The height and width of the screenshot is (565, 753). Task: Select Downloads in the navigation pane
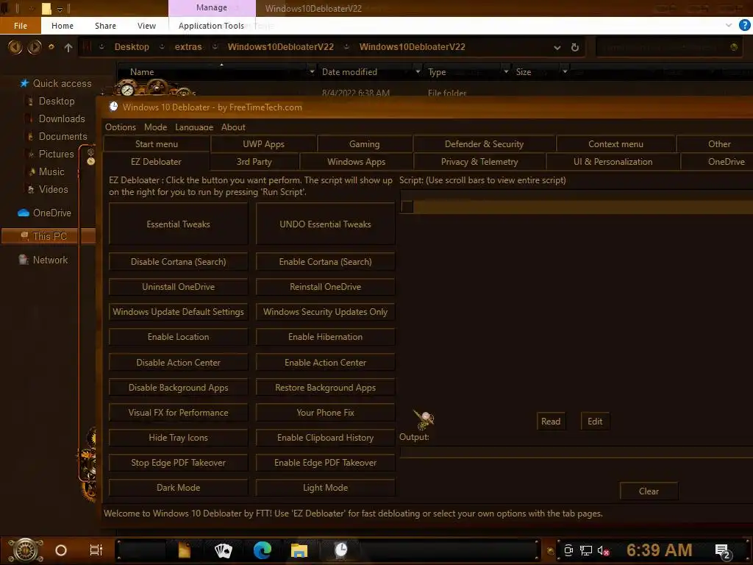tap(62, 118)
